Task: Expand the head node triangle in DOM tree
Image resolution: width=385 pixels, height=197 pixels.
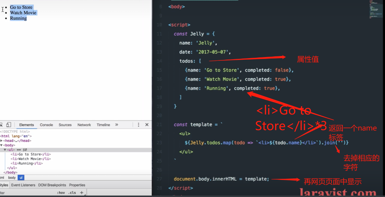Action: 1,141
